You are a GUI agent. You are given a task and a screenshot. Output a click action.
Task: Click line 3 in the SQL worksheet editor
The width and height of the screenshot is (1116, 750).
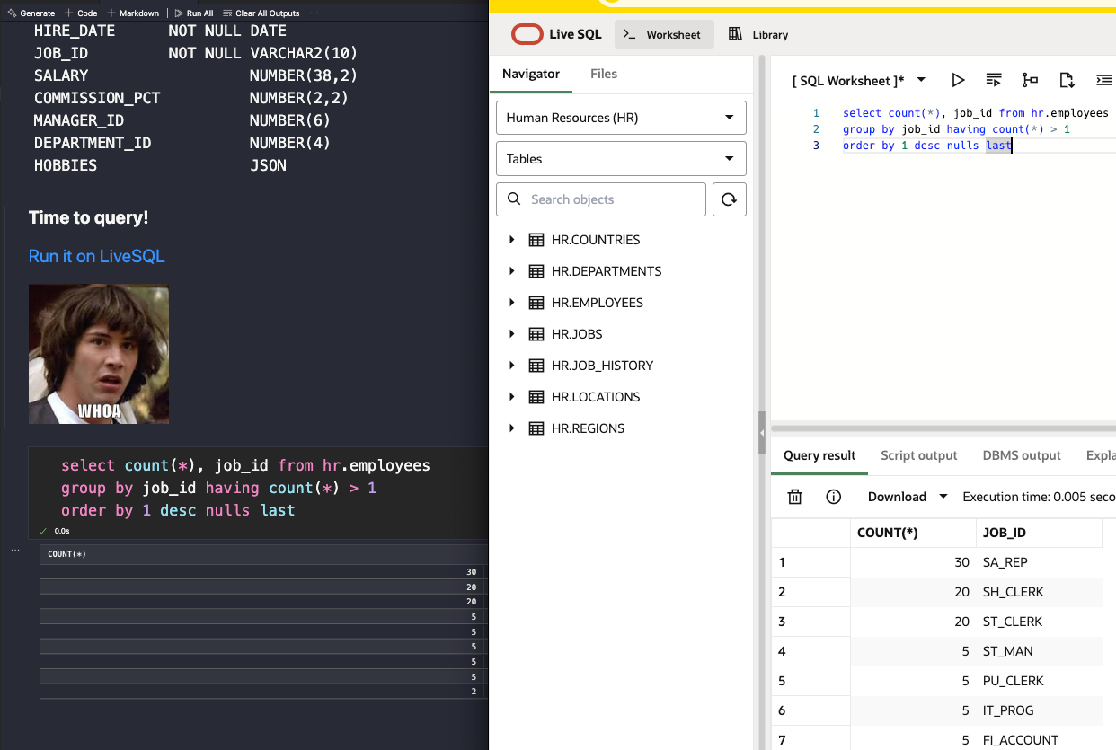927,146
